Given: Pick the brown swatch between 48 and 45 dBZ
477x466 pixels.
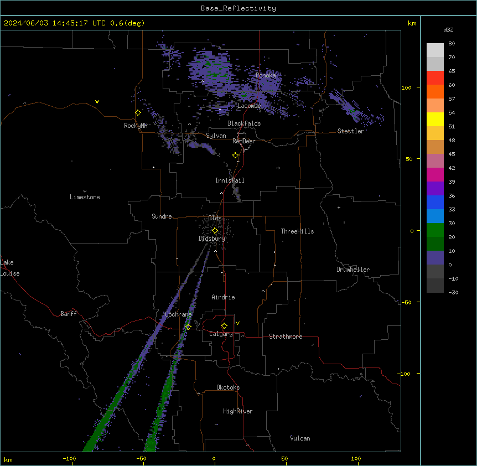Looking at the screenshot, I should tap(435, 147).
